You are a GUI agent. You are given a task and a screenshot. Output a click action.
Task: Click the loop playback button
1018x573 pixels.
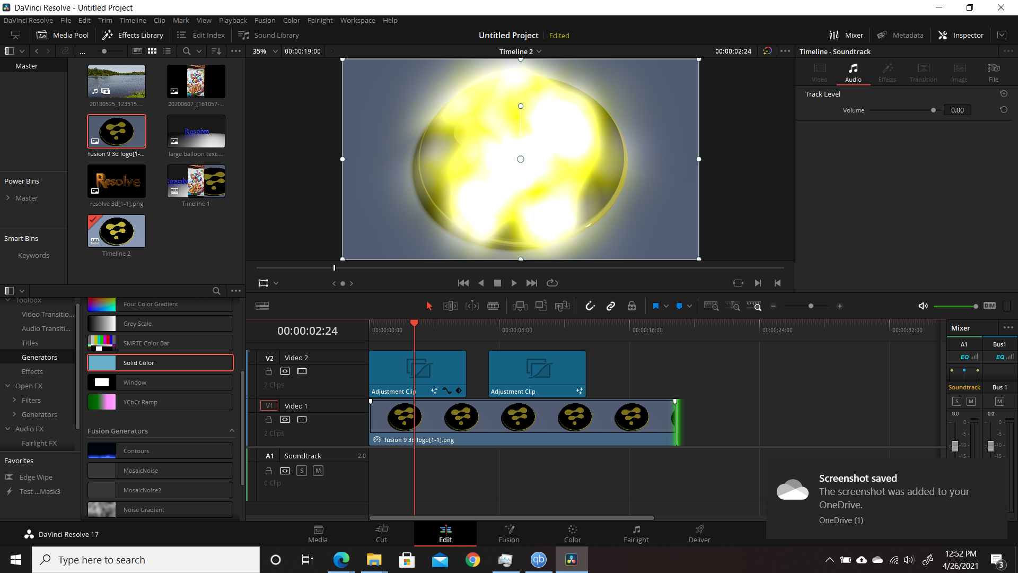[x=552, y=283]
